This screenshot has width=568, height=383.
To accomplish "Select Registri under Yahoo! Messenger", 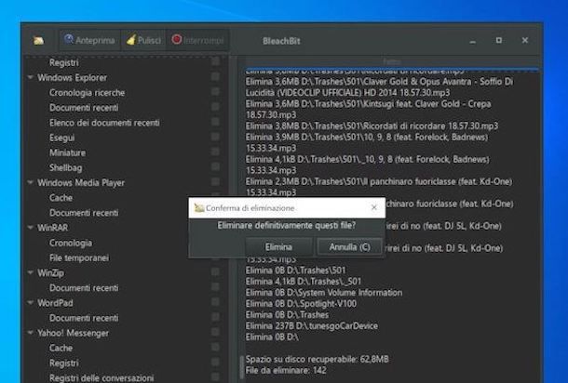I will point(63,363).
